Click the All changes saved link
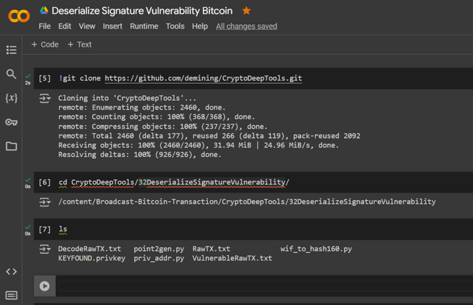 (247, 26)
